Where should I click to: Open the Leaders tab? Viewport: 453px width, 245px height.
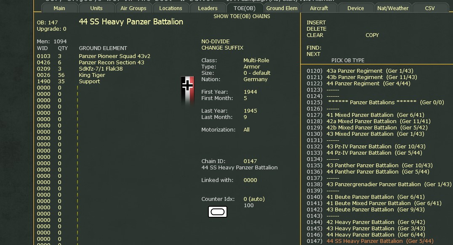(x=208, y=8)
